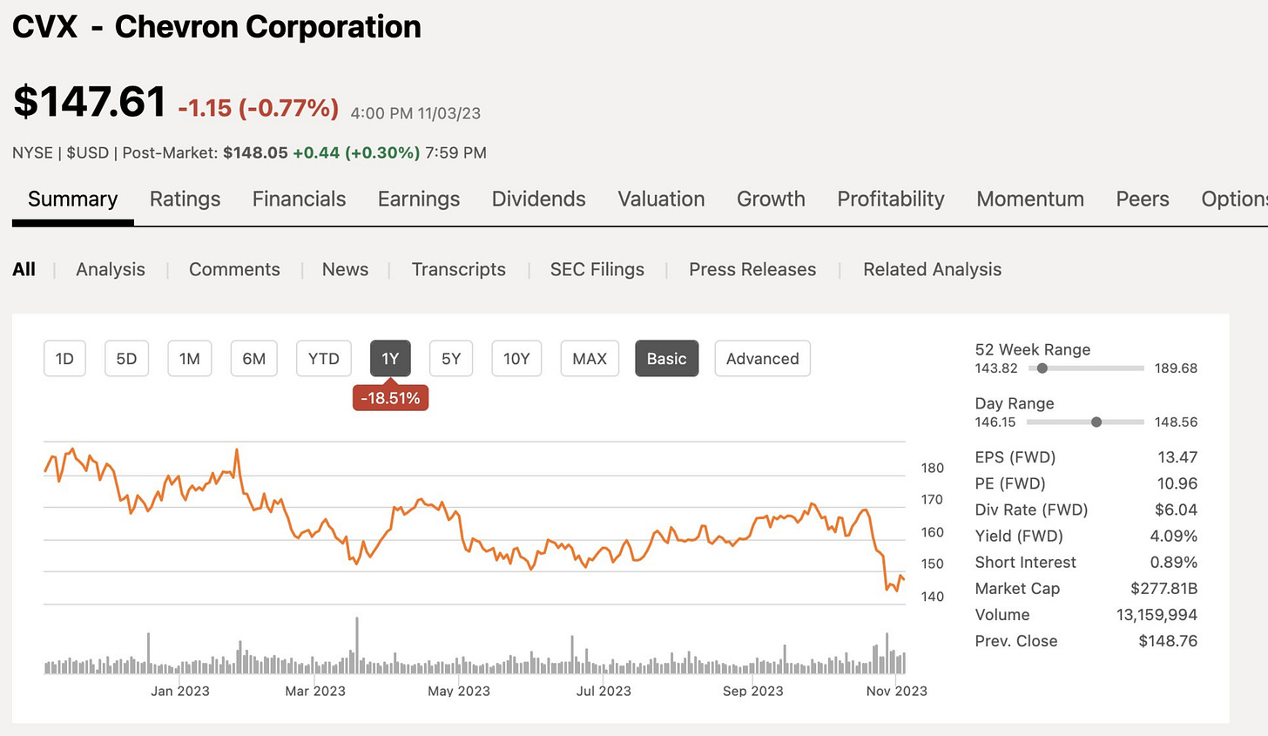The image size is (1268, 736).
Task: Switch to the Ratings tab
Action: click(185, 199)
